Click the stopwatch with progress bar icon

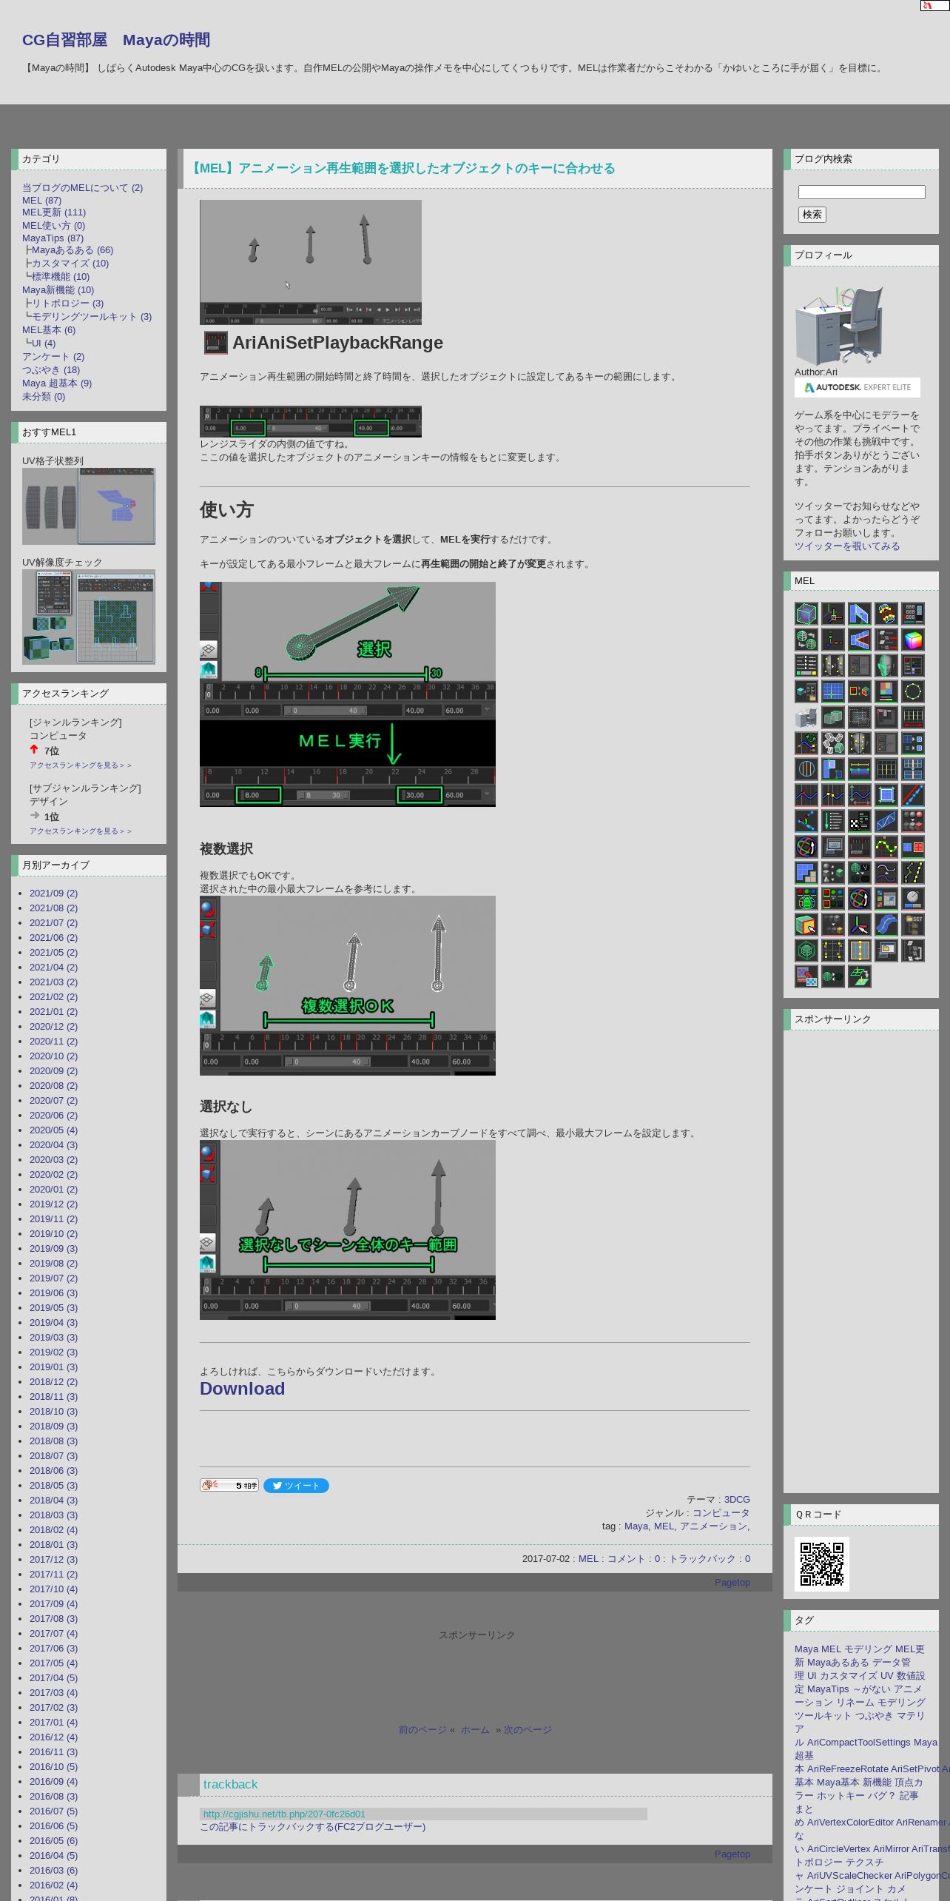[913, 899]
